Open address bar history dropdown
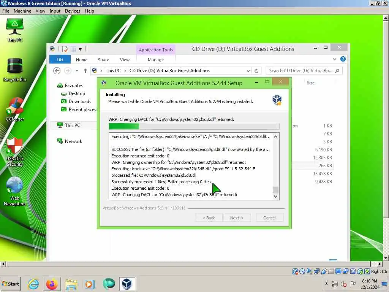389x292 pixels. tap(248, 71)
